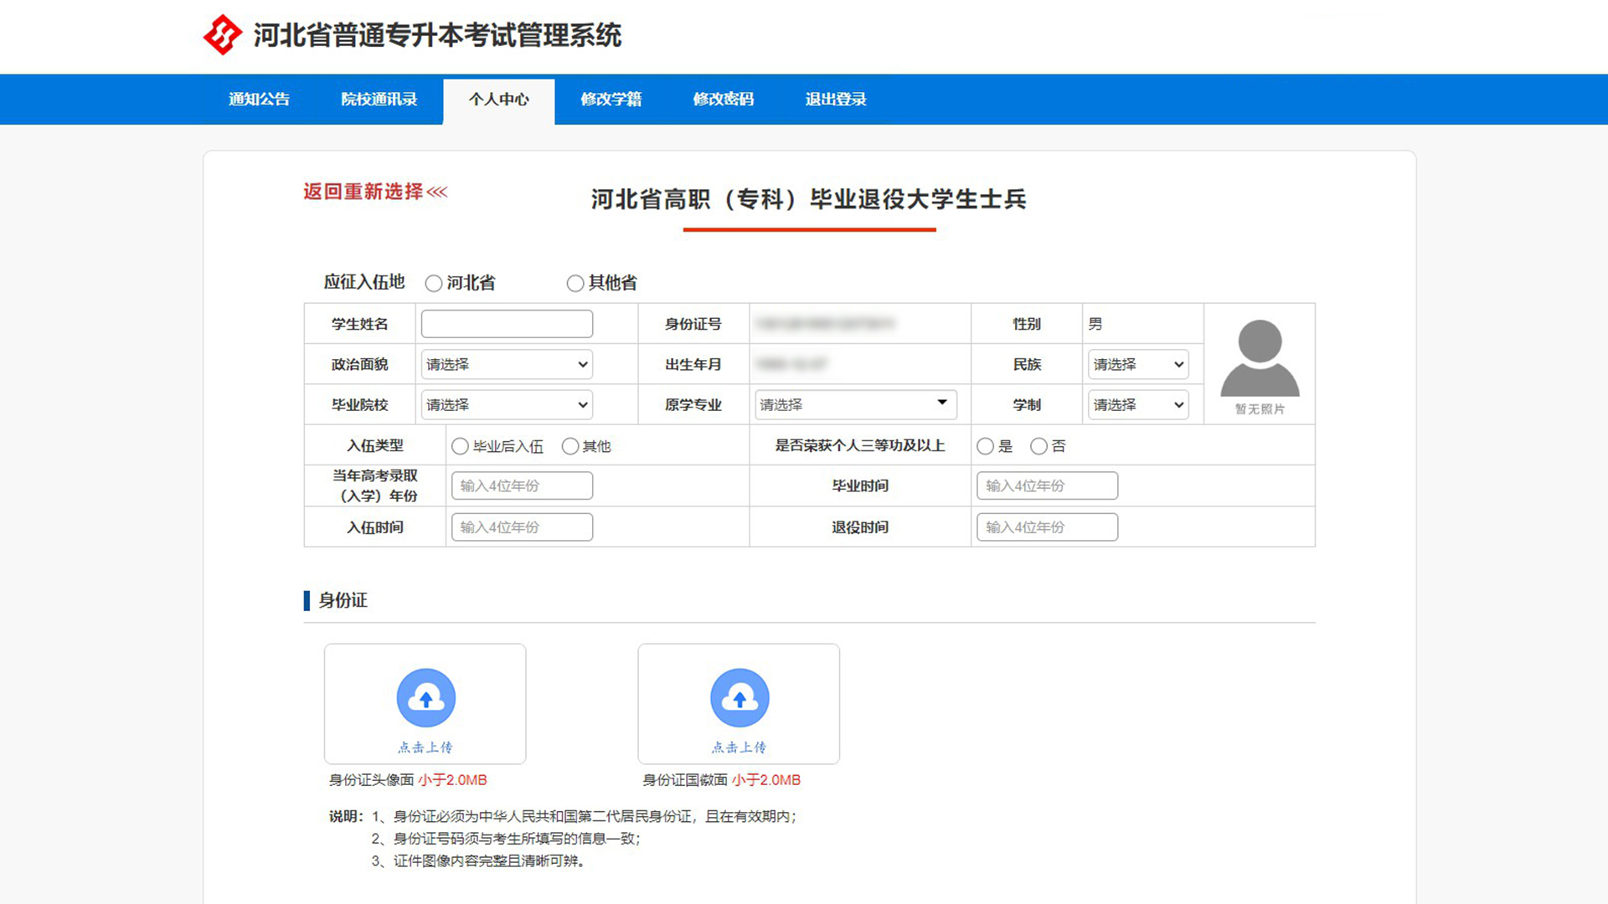Viewport: 1608px width, 904px height.
Task: Click the 毕业时间 year input
Action: click(x=1047, y=485)
